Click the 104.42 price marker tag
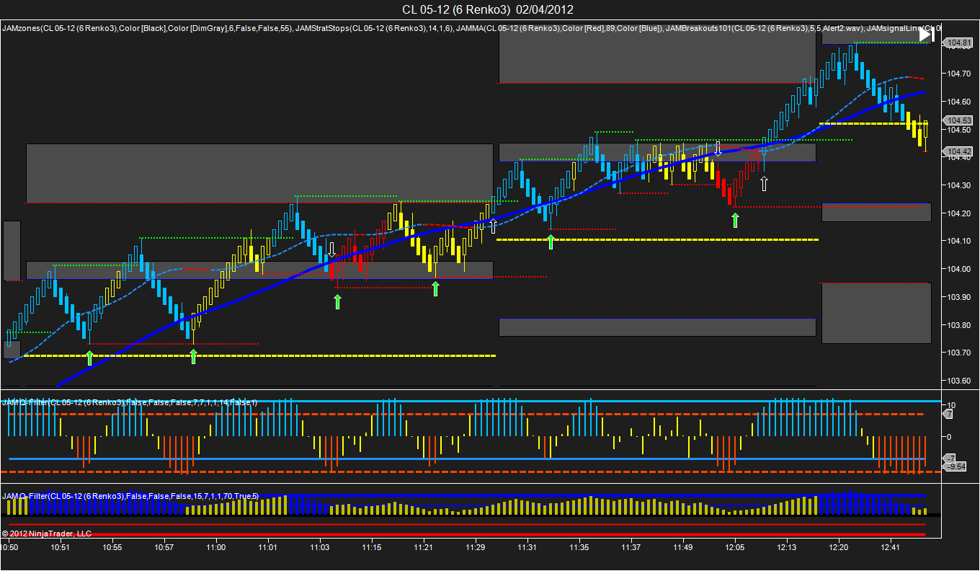Screen dimensions: 980x571 959,151
